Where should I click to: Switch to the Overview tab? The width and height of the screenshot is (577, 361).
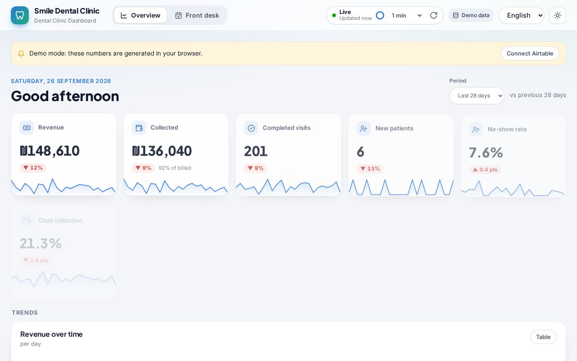click(141, 15)
